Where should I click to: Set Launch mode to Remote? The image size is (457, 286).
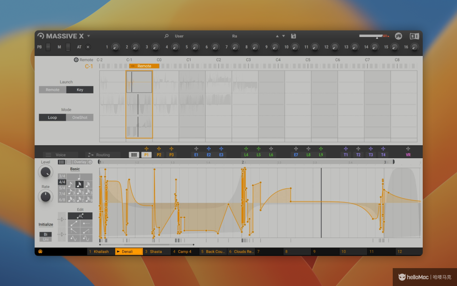(x=52, y=90)
